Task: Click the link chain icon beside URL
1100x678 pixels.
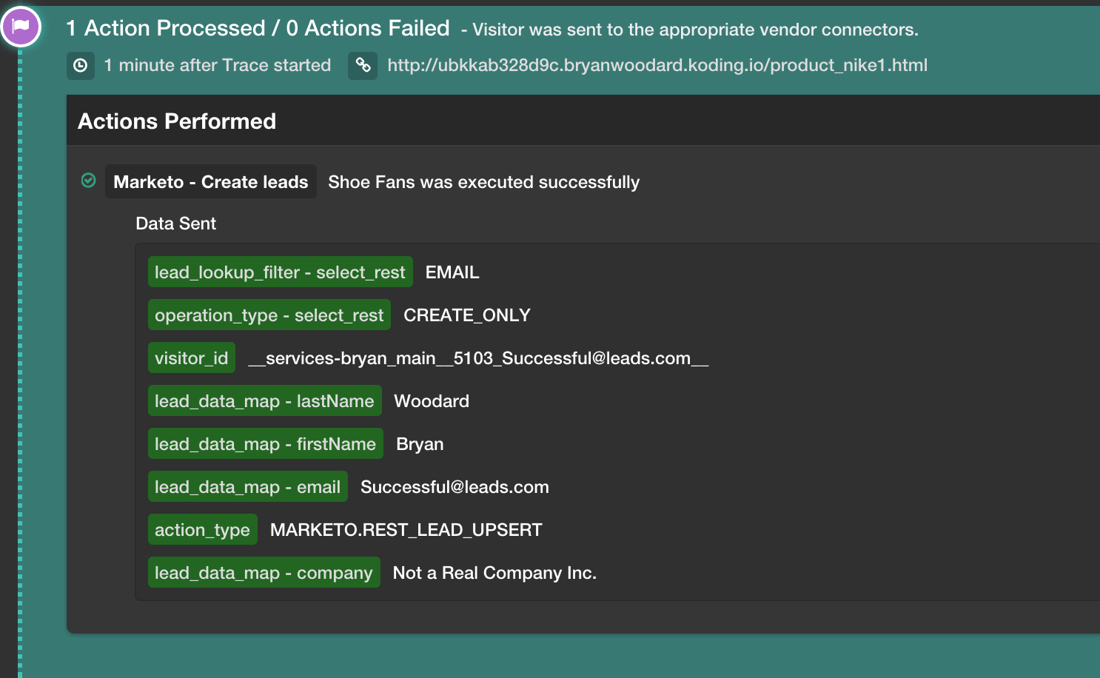Action: click(x=363, y=65)
